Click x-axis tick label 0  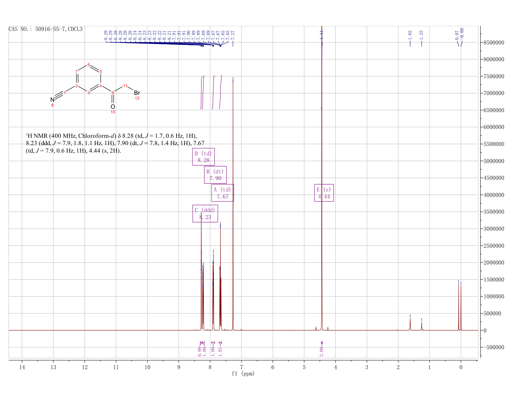point(461,367)
